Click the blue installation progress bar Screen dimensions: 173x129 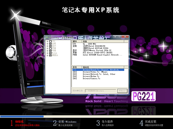[22, 116]
